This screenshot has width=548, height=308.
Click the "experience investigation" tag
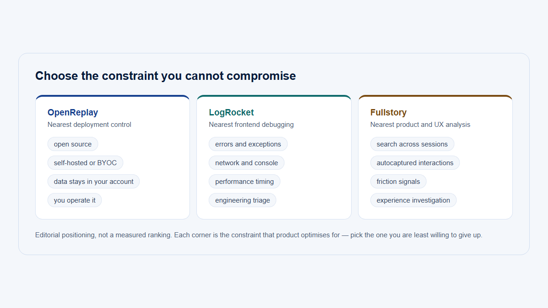click(413, 200)
